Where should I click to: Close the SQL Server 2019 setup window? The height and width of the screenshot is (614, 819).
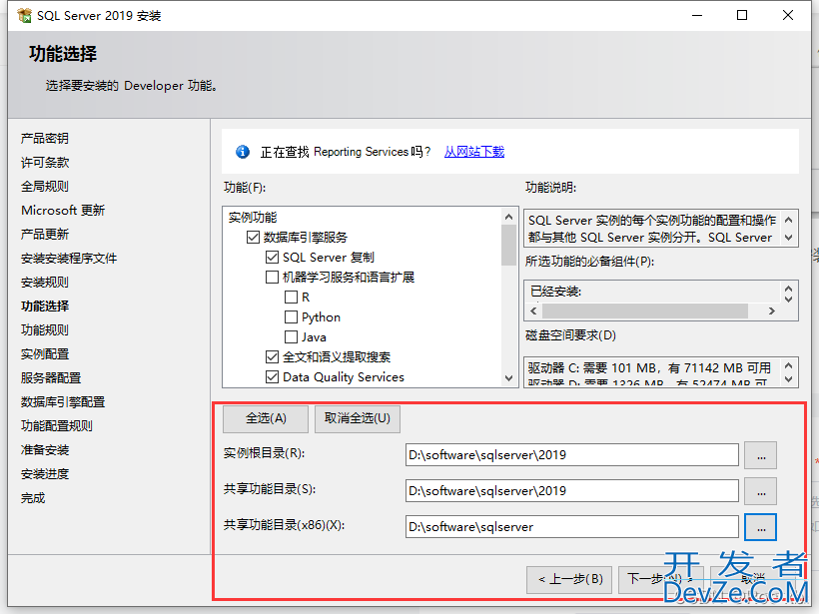tap(788, 16)
